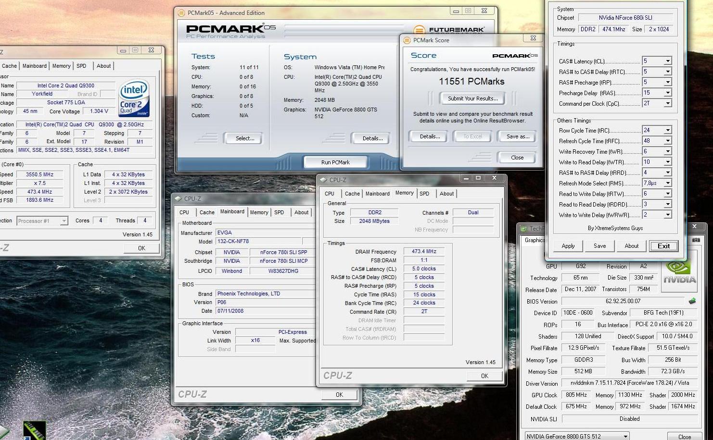Screen dimensions: 713x440
Task: Click Close in the PCMark Score dialog
Action: [517, 158]
